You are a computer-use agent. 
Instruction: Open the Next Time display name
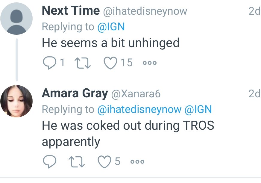click(x=71, y=11)
